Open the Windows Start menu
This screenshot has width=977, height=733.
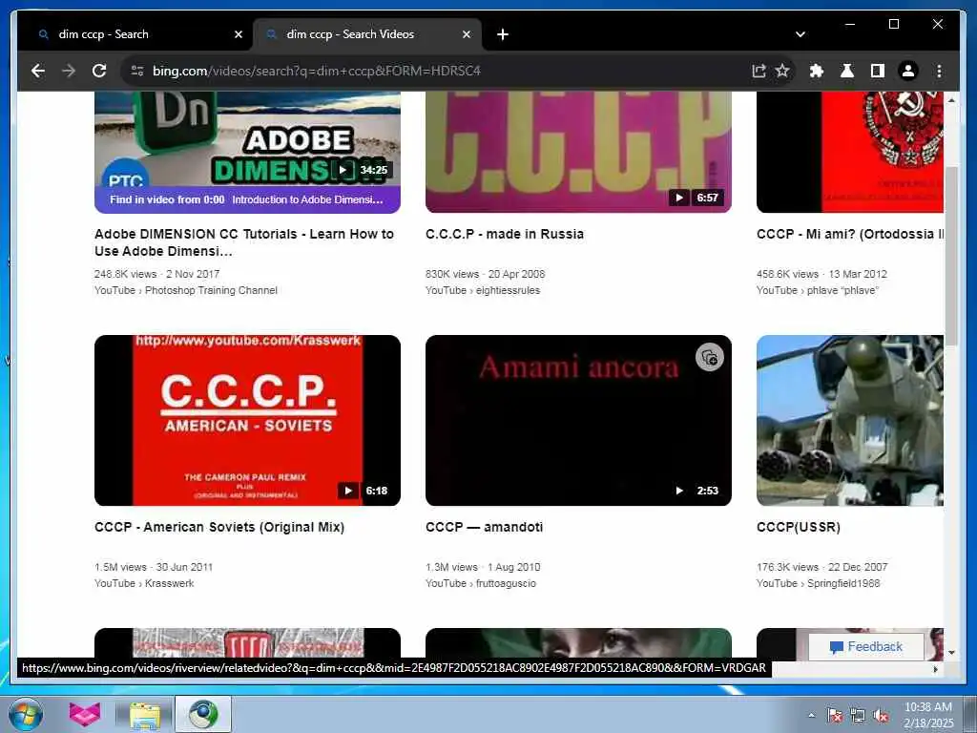coord(26,714)
